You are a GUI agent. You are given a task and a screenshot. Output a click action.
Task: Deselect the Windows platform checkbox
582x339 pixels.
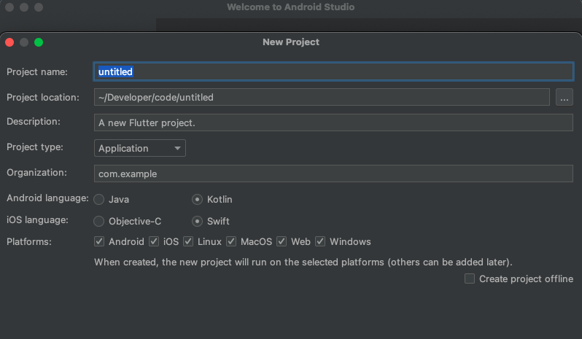coord(320,241)
